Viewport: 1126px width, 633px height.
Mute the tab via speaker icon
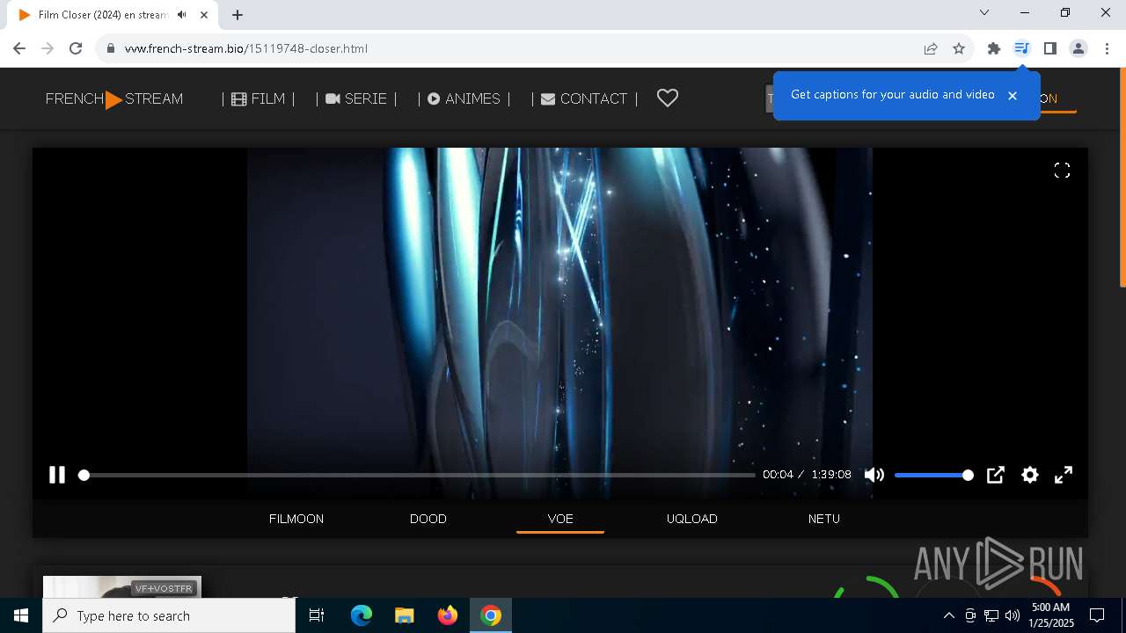pos(181,15)
